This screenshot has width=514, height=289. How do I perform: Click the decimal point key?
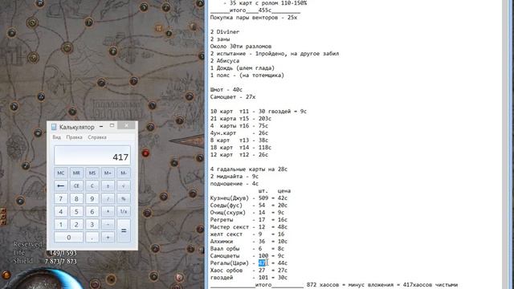click(x=92, y=238)
